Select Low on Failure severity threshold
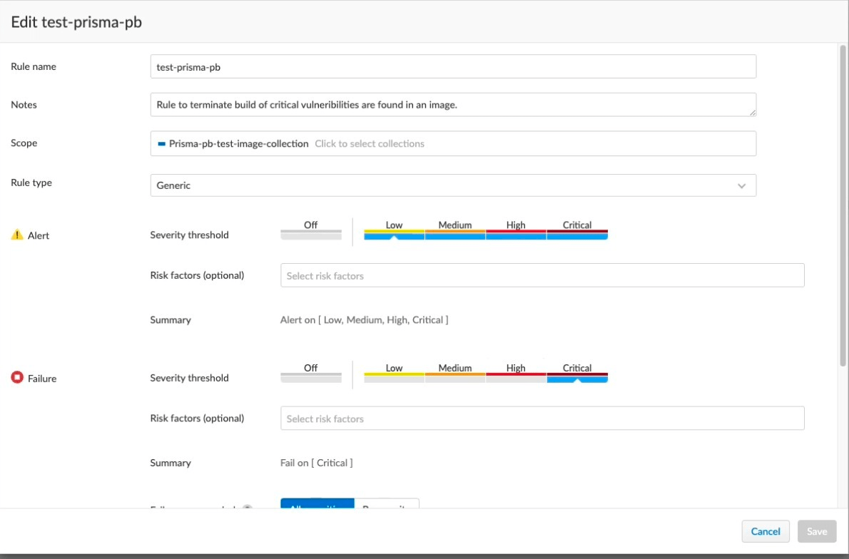Screen dimensions: 849x559 coord(394,374)
